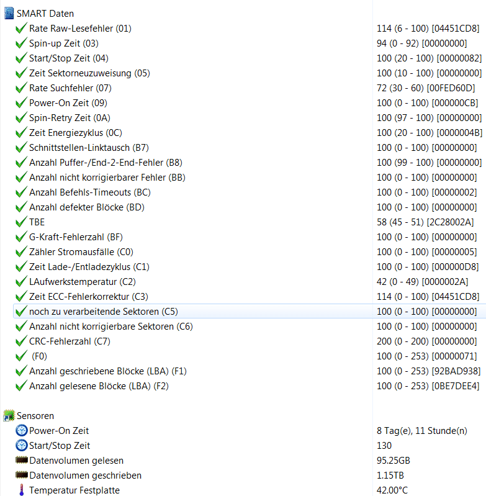Click the checkmark icon for CRC-Fehlerzahl (C7)

click(21, 341)
